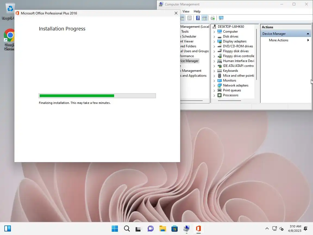Expand the Monitors node
313x235 pixels.
[214, 81]
